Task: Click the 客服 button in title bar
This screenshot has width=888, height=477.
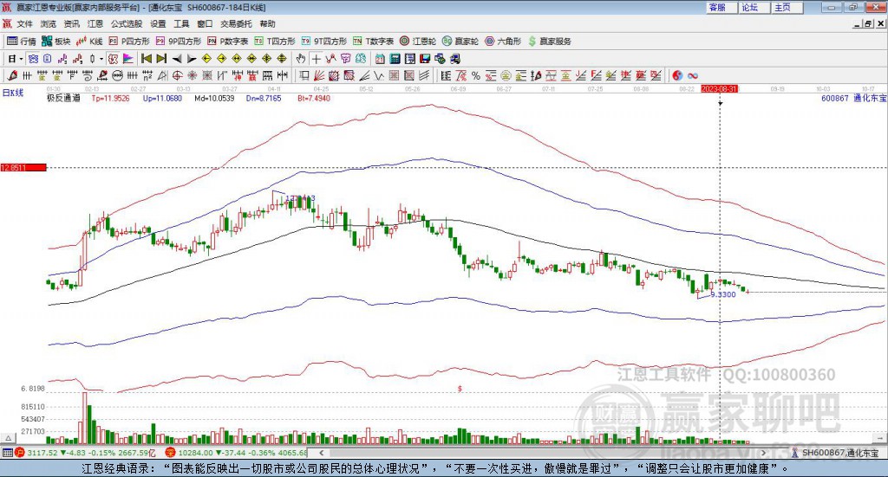Action: click(x=721, y=7)
